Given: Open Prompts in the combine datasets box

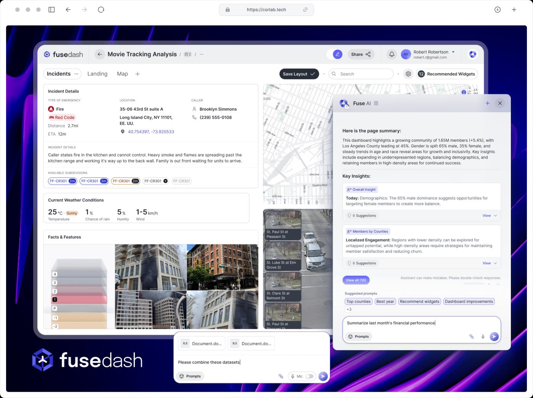Looking at the screenshot, I should click(190, 376).
